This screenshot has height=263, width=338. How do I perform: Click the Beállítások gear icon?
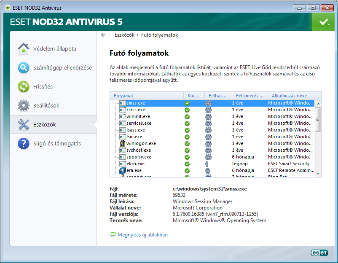coord(24,106)
